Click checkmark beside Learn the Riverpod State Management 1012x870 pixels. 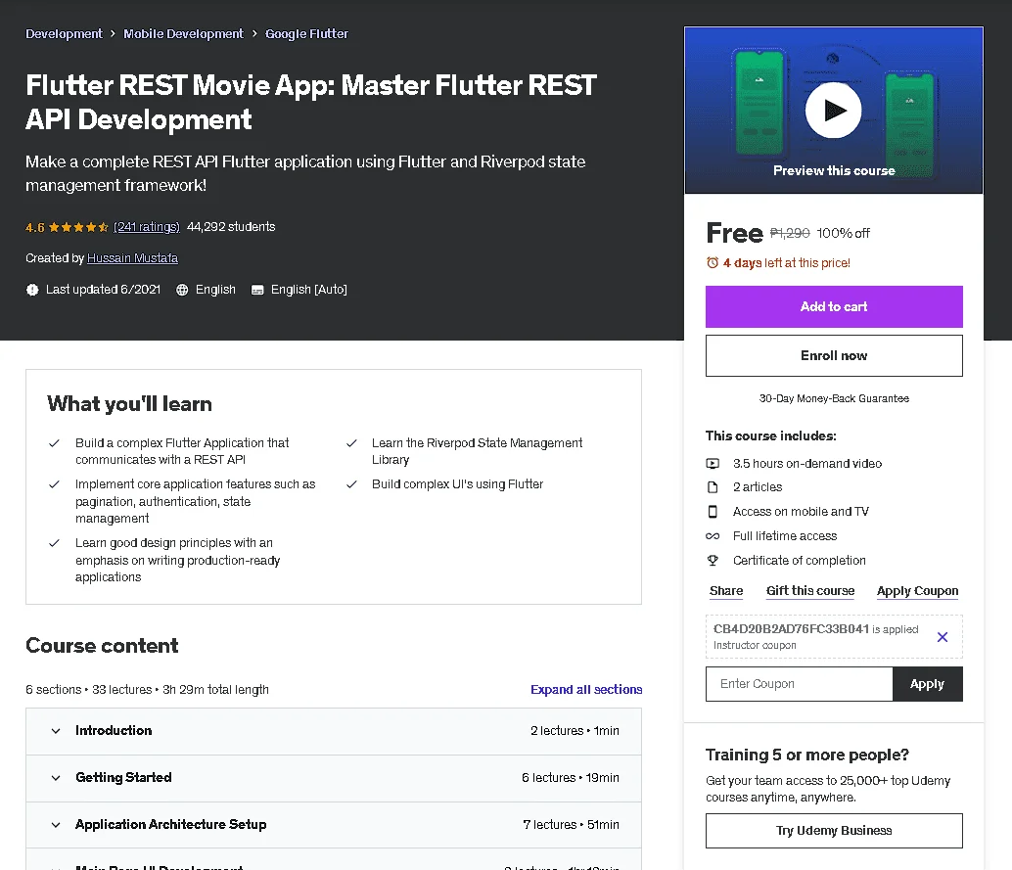(x=351, y=443)
